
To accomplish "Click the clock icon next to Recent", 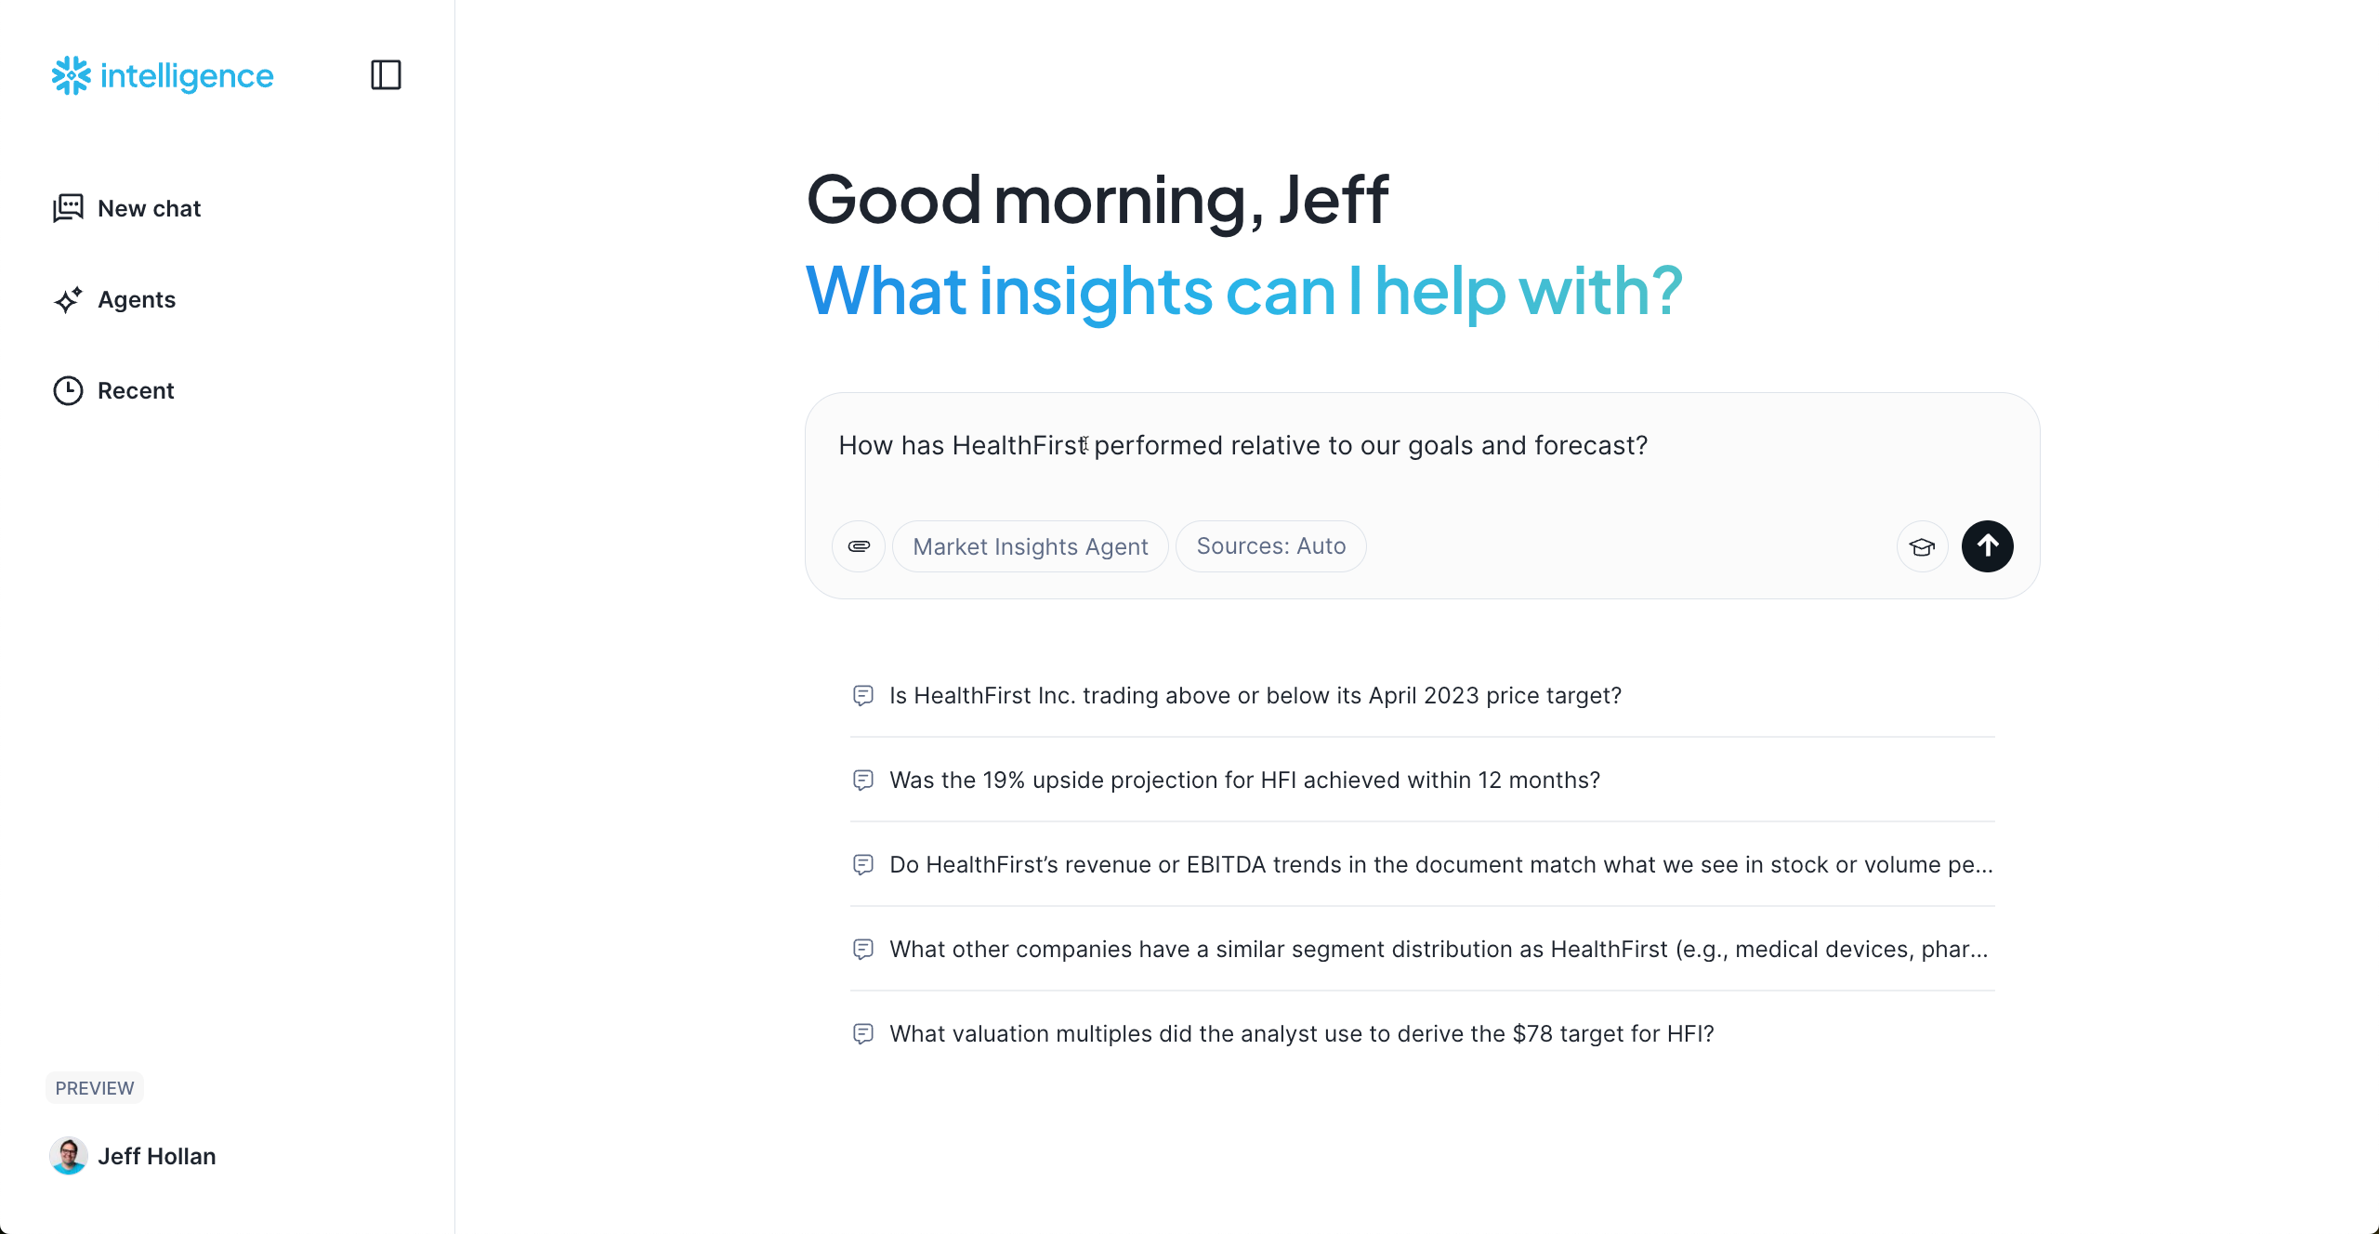I will (68, 390).
